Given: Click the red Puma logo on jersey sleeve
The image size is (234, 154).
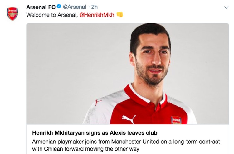Looking at the screenshot, I should (98, 102).
